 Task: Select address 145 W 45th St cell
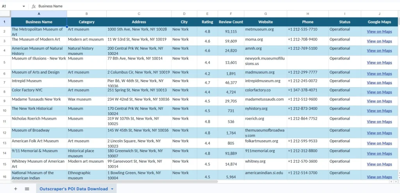pos(139,133)
